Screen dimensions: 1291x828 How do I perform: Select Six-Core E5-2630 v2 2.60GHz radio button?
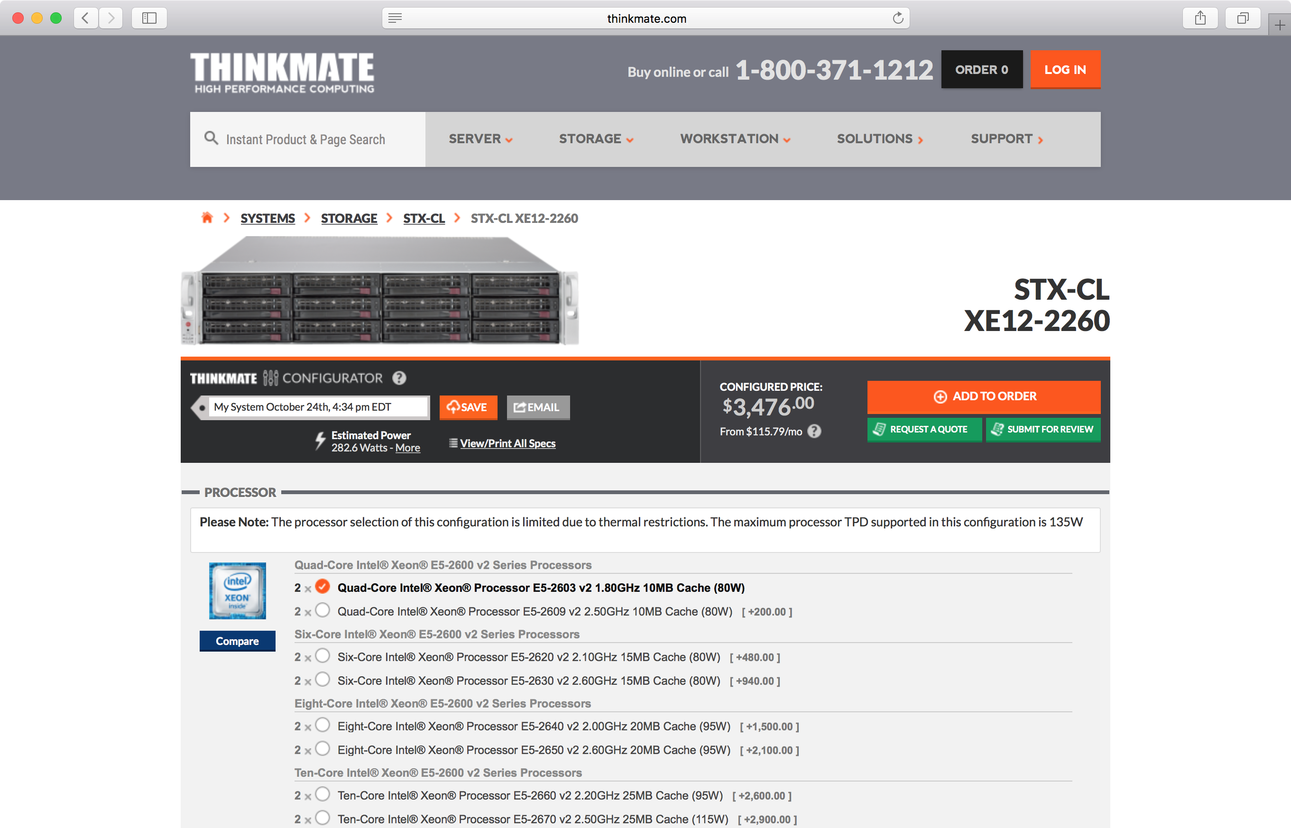click(323, 680)
